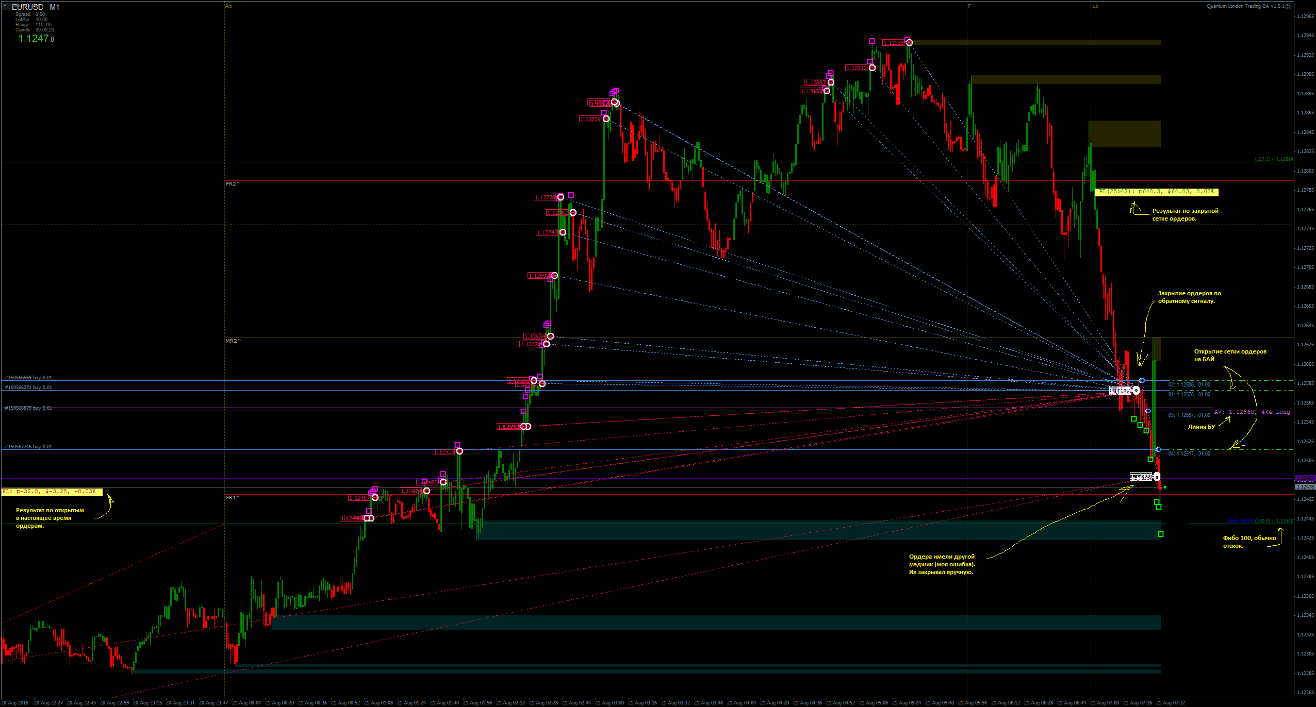
Task: Click the 1.12515 sell entry price tag
Action: [443, 451]
